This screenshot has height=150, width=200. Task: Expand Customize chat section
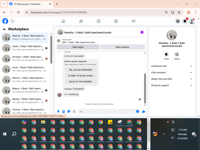(172, 66)
